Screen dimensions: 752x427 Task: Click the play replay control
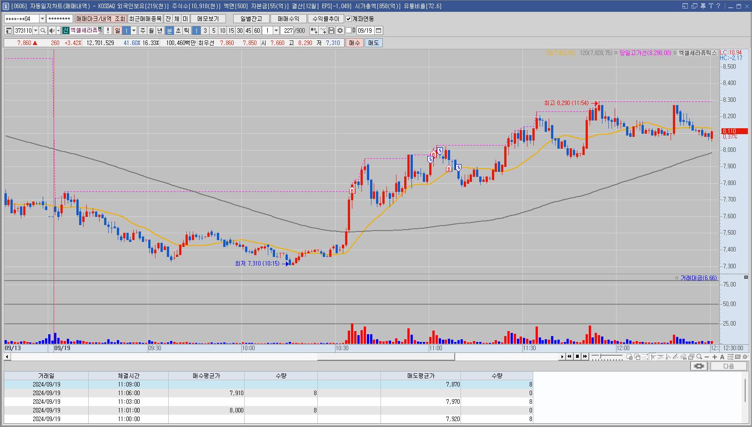(x=562, y=357)
